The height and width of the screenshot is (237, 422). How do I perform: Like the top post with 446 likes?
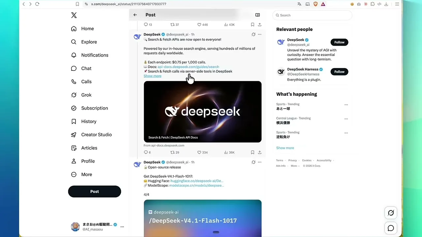202,25
